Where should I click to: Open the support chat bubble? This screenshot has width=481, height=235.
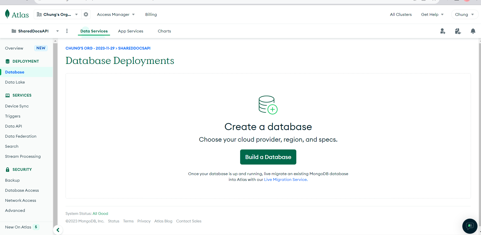click(x=470, y=226)
